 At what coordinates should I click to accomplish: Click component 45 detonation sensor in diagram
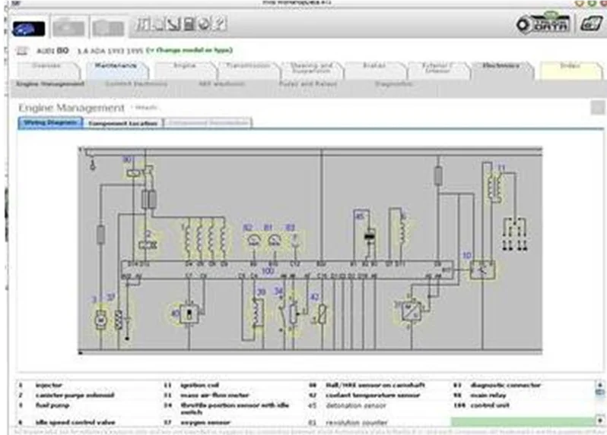(370, 235)
